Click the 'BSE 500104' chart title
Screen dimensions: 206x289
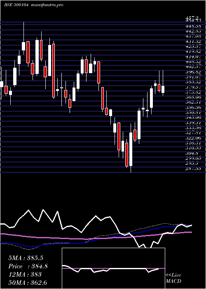(x=16, y=5)
